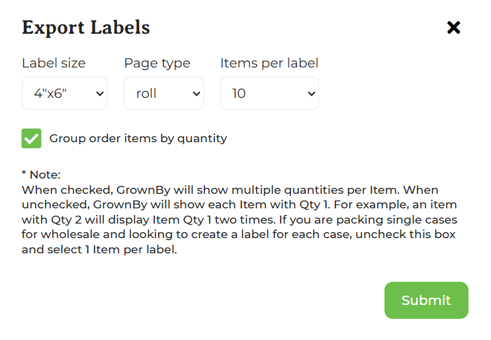491x340 pixels.
Task: Open the Items per label dropdown
Action: coord(269,93)
